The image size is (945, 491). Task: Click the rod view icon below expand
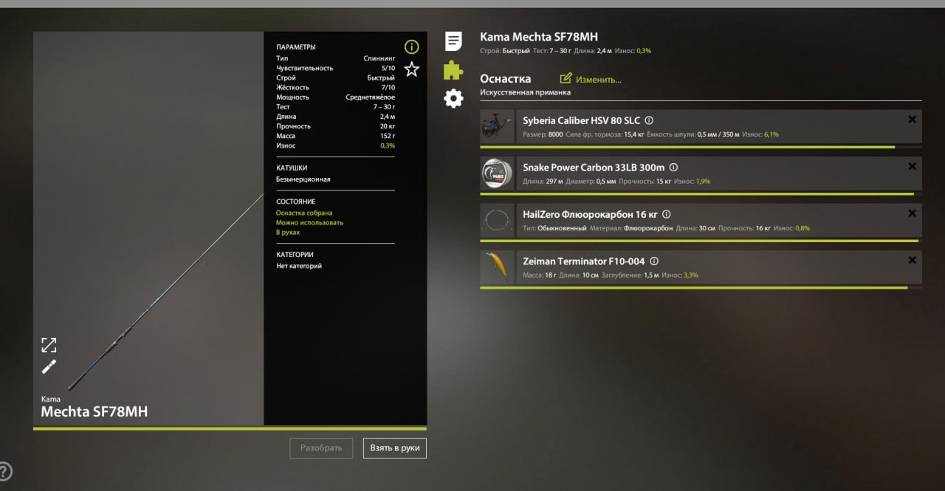pyautogui.click(x=49, y=367)
